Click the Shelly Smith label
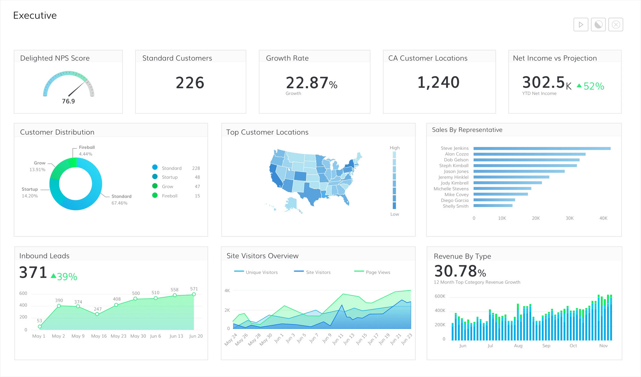This screenshot has height=377, width=641. click(455, 206)
